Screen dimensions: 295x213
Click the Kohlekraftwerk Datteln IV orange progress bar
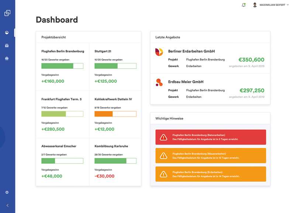tap(115, 114)
